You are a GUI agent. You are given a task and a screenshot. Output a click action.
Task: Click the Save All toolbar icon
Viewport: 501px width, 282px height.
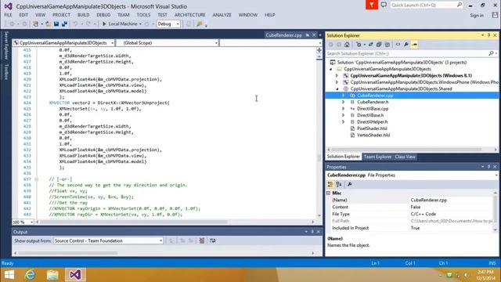pyautogui.click(x=64, y=24)
